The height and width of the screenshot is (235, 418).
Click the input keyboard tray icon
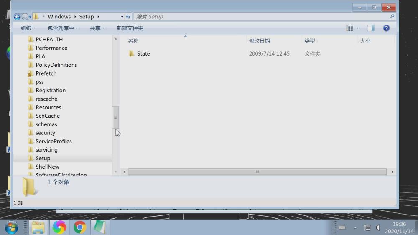[342, 228]
